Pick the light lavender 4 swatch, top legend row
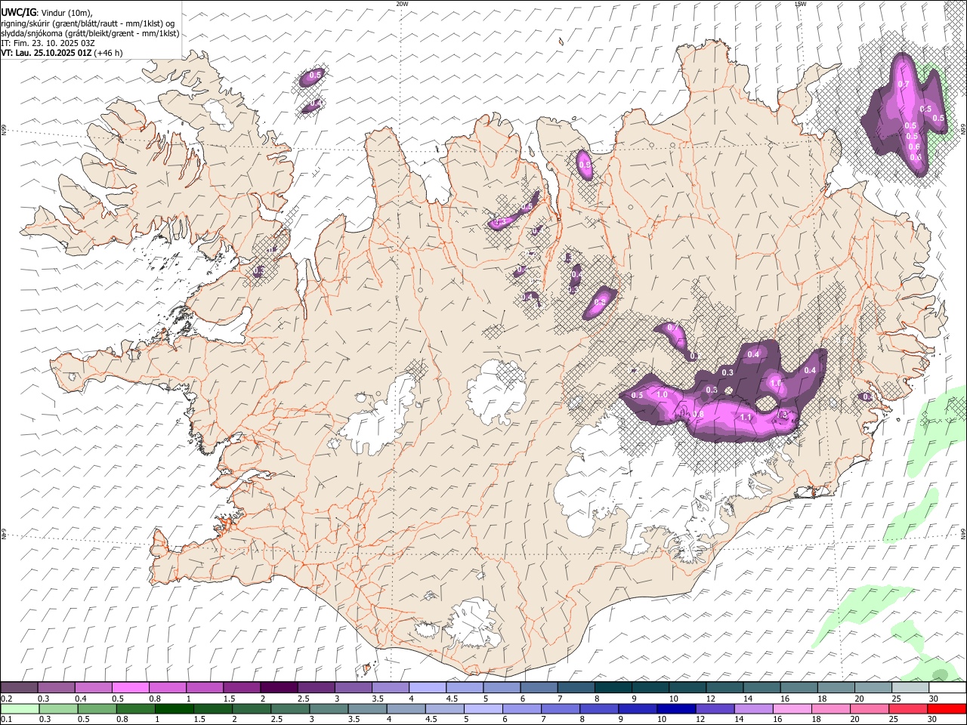Image resolution: width=967 pixels, height=725 pixels. 428,688
